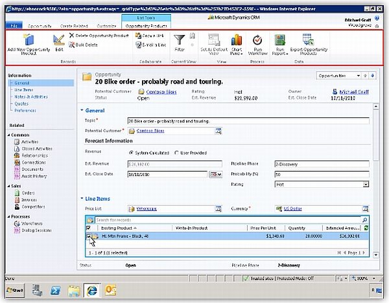The width and height of the screenshot is (389, 303).
Task: Select User Provided revenue option
Action: 178,153
